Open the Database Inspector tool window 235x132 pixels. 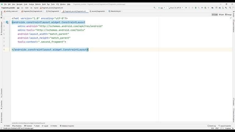[67, 126]
